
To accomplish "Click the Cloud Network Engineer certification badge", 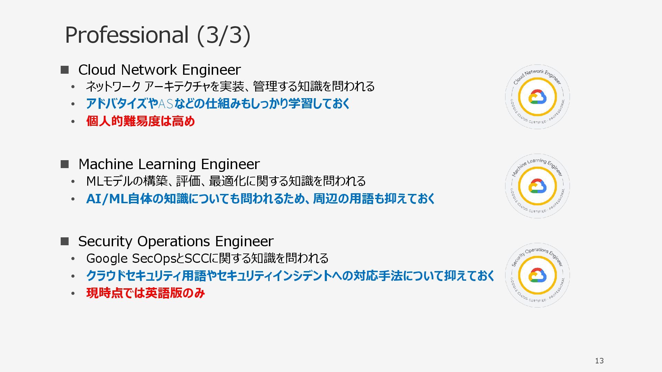I will [x=537, y=97].
